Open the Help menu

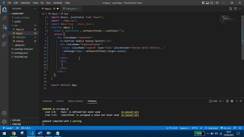point(67,3)
